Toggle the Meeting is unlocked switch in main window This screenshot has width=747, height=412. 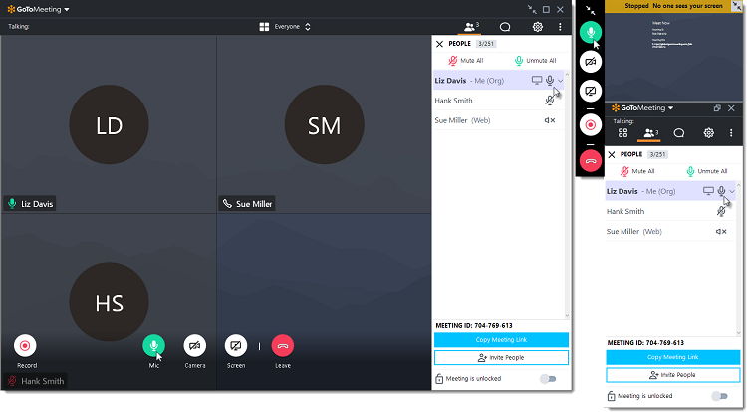pos(548,379)
